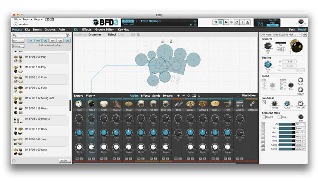Switch to the Grooves browser tab
The height and width of the screenshot is (181, 318).
pos(50,29)
